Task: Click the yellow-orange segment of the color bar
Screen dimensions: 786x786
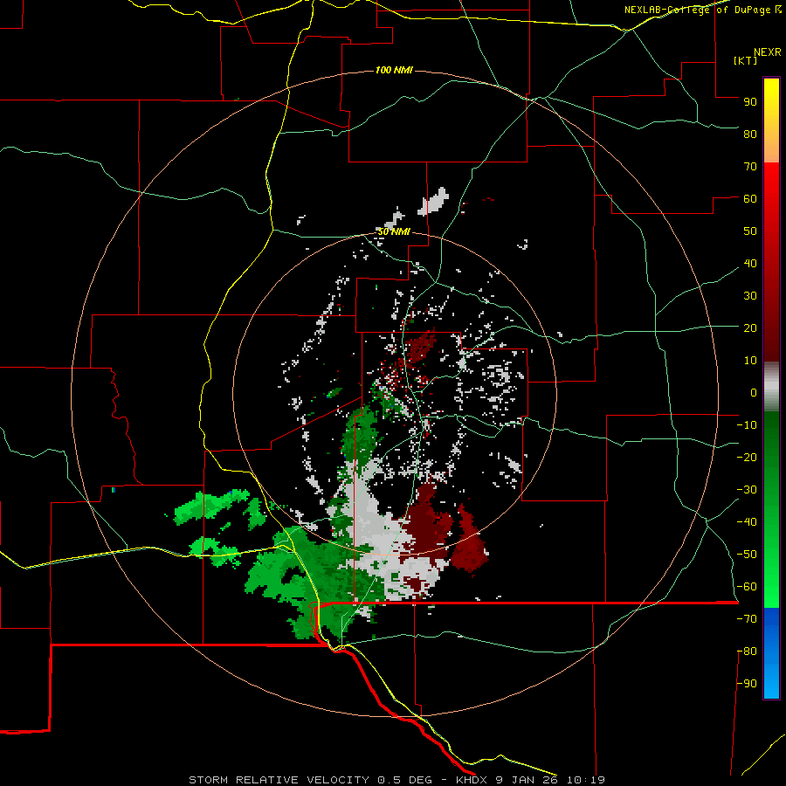Action: (x=771, y=121)
